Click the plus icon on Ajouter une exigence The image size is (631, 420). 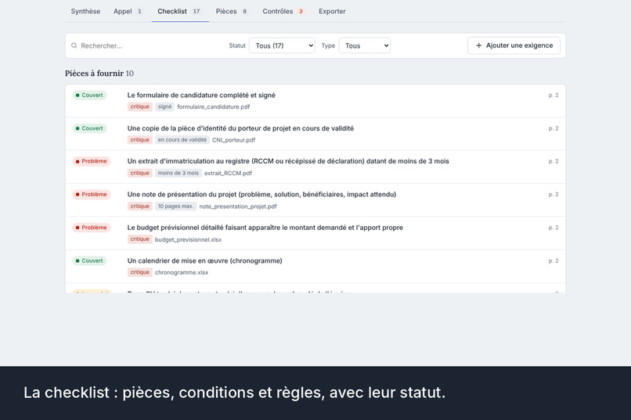[x=478, y=45]
